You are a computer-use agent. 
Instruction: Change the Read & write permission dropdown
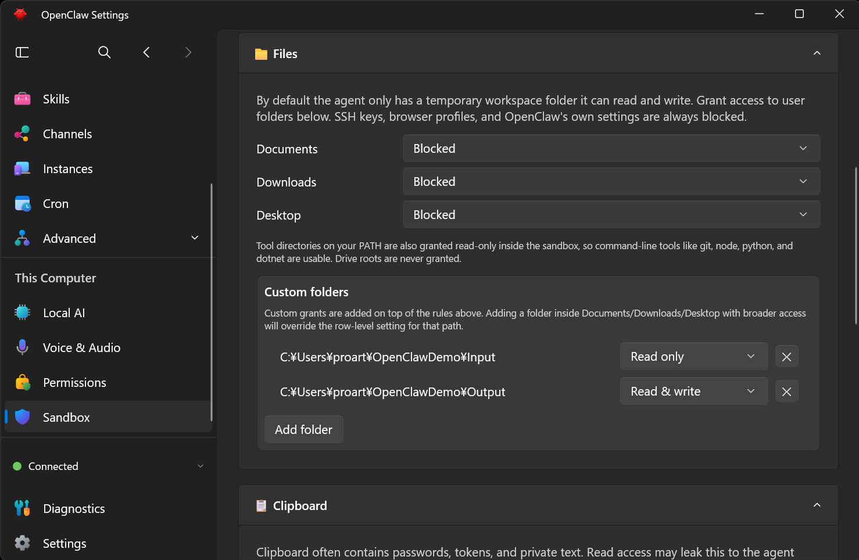coord(694,392)
